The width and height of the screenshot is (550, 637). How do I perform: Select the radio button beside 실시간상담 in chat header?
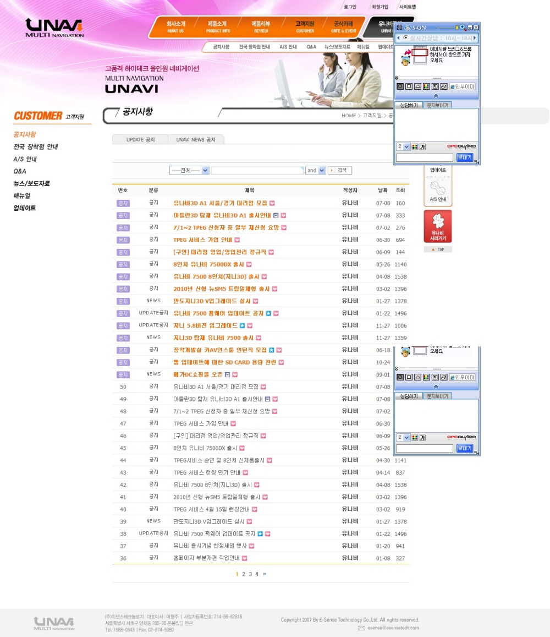(x=406, y=38)
